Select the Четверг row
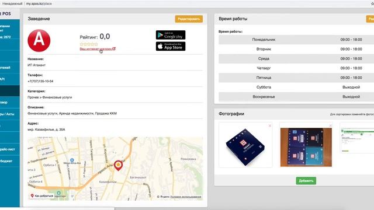Viewport: 374px width, 210px height. [296, 68]
